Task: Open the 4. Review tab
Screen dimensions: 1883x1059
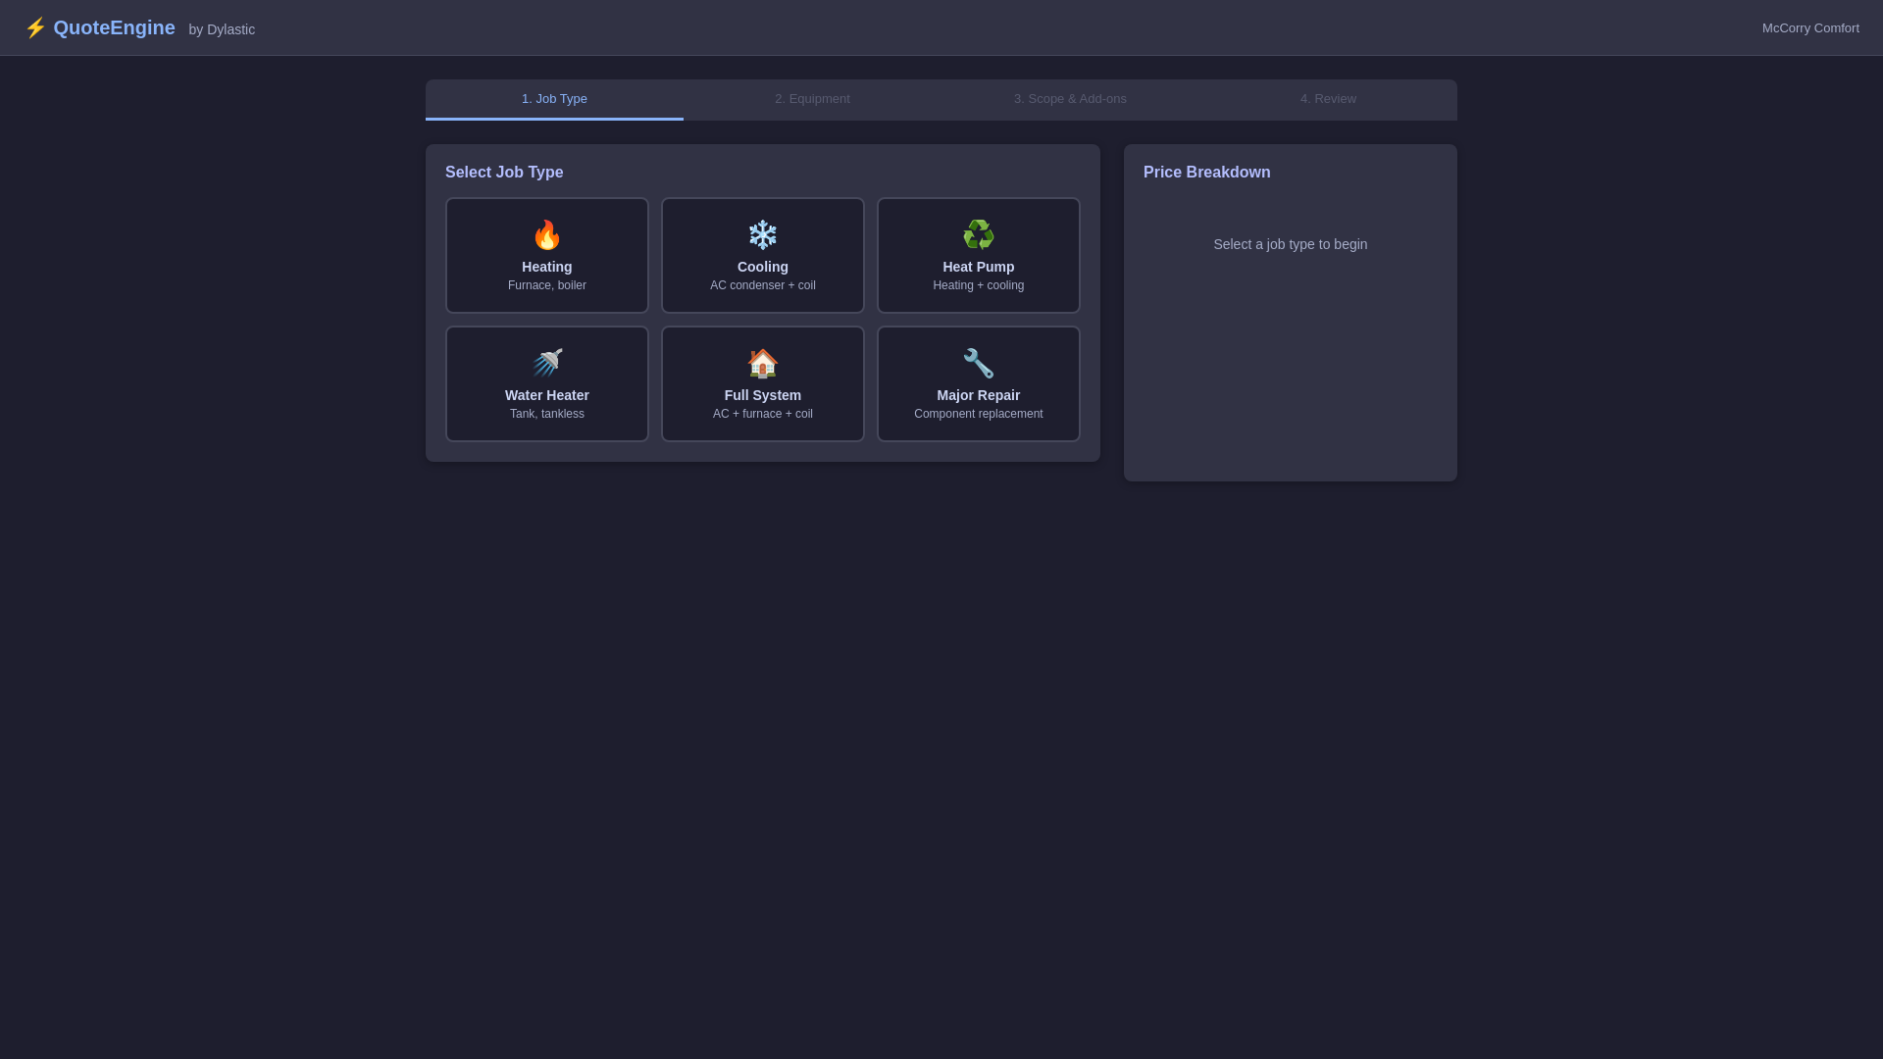Action: point(1328,99)
